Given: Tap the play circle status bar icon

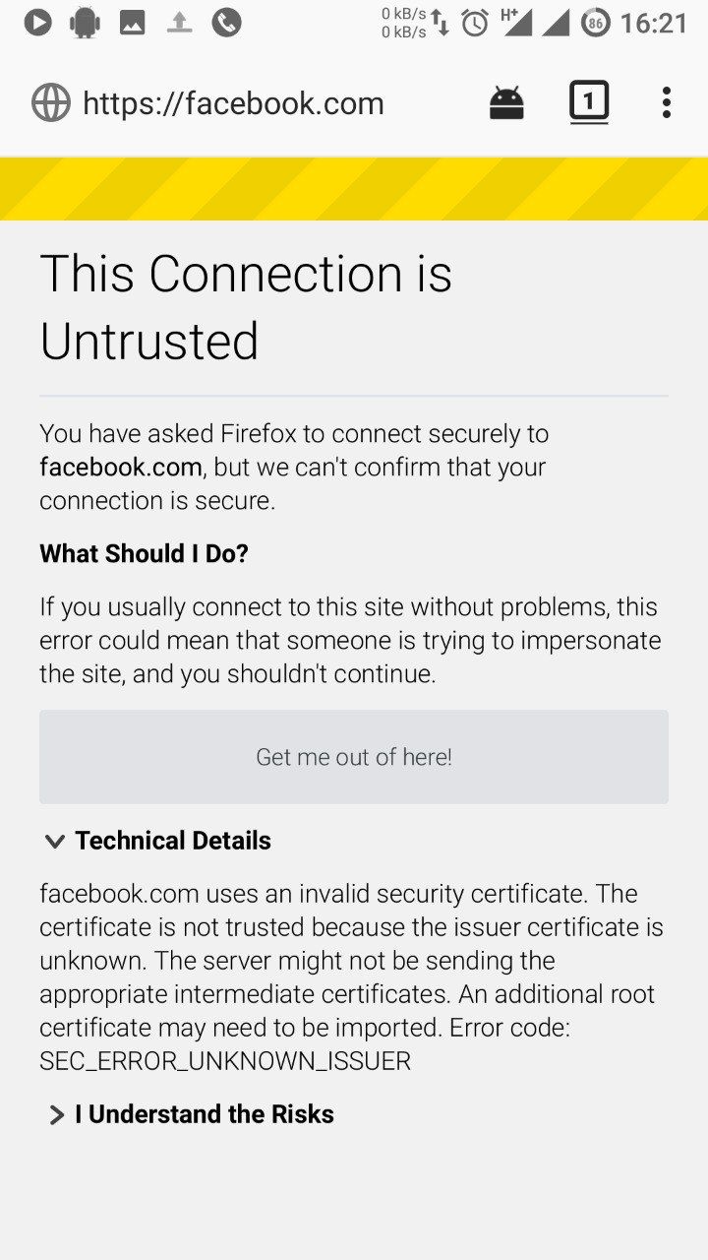Looking at the screenshot, I should (37, 22).
